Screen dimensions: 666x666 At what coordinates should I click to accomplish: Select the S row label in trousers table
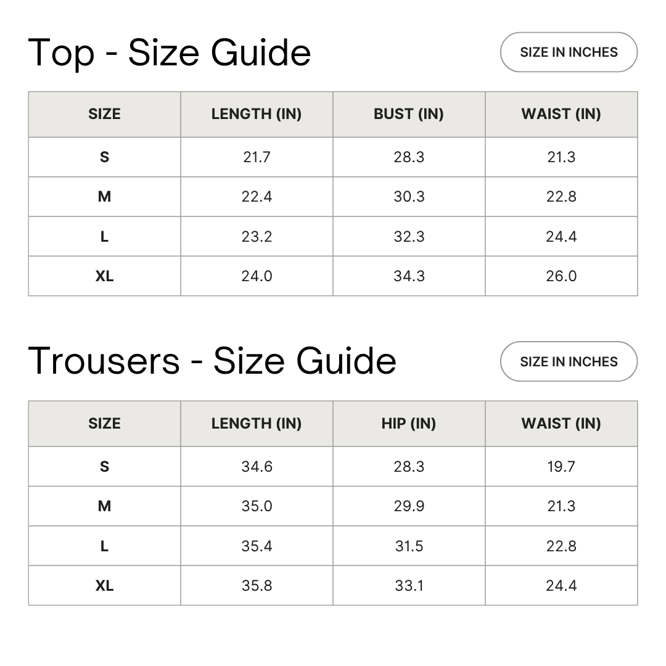(x=105, y=467)
